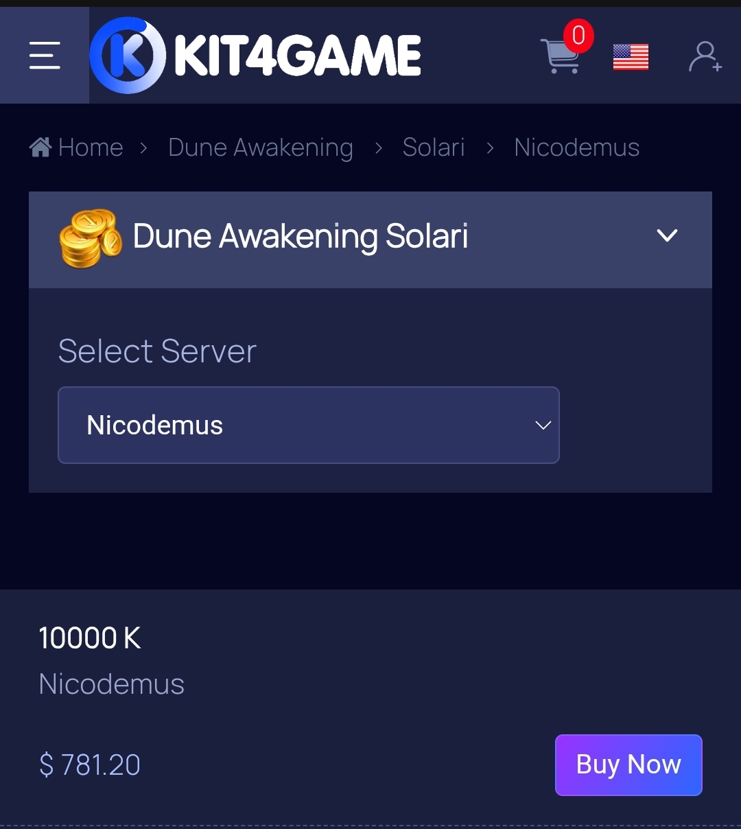This screenshot has height=829, width=741.
Task: Open the user account sign-up icon
Action: coord(705,57)
